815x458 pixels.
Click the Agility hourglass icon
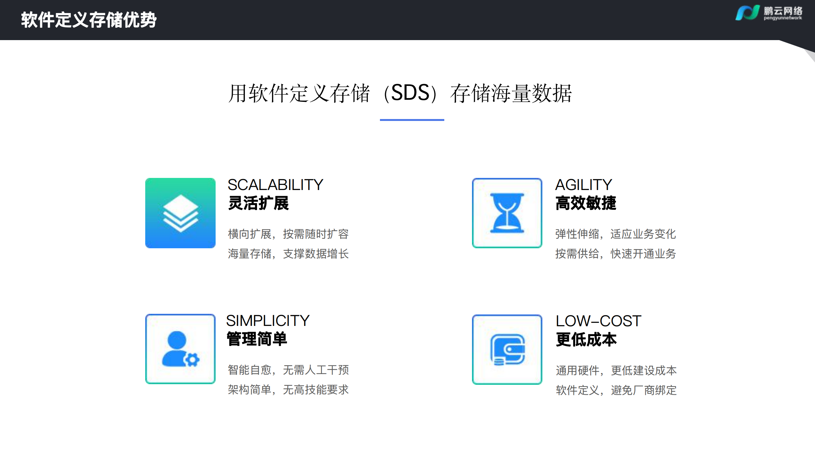[507, 212]
